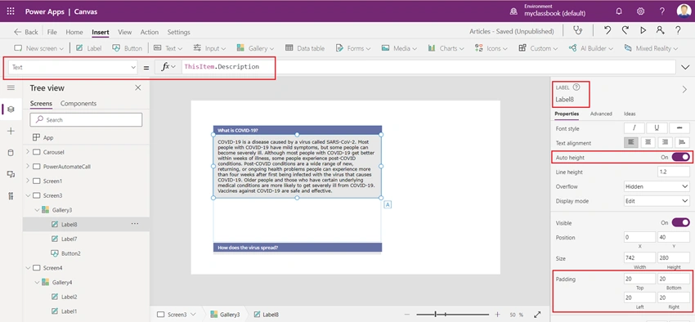Apply underline font style
Image resolution: width=695 pixels, height=322 pixels.
[657, 128]
